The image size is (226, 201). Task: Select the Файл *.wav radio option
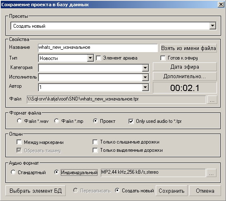click(x=19, y=121)
